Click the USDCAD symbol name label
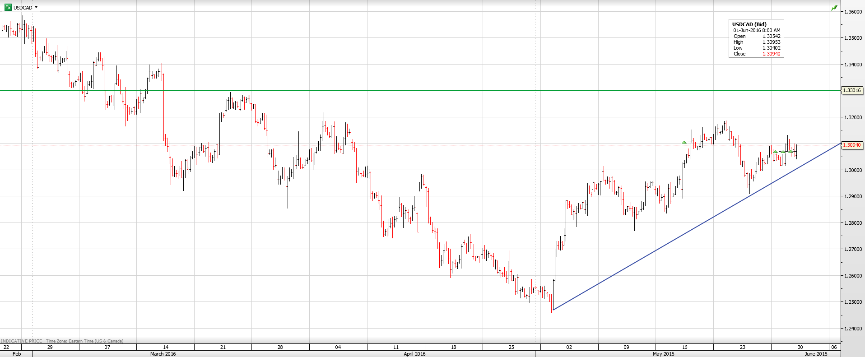Viewport: 865px width, 357px height. tap(23, 8)
